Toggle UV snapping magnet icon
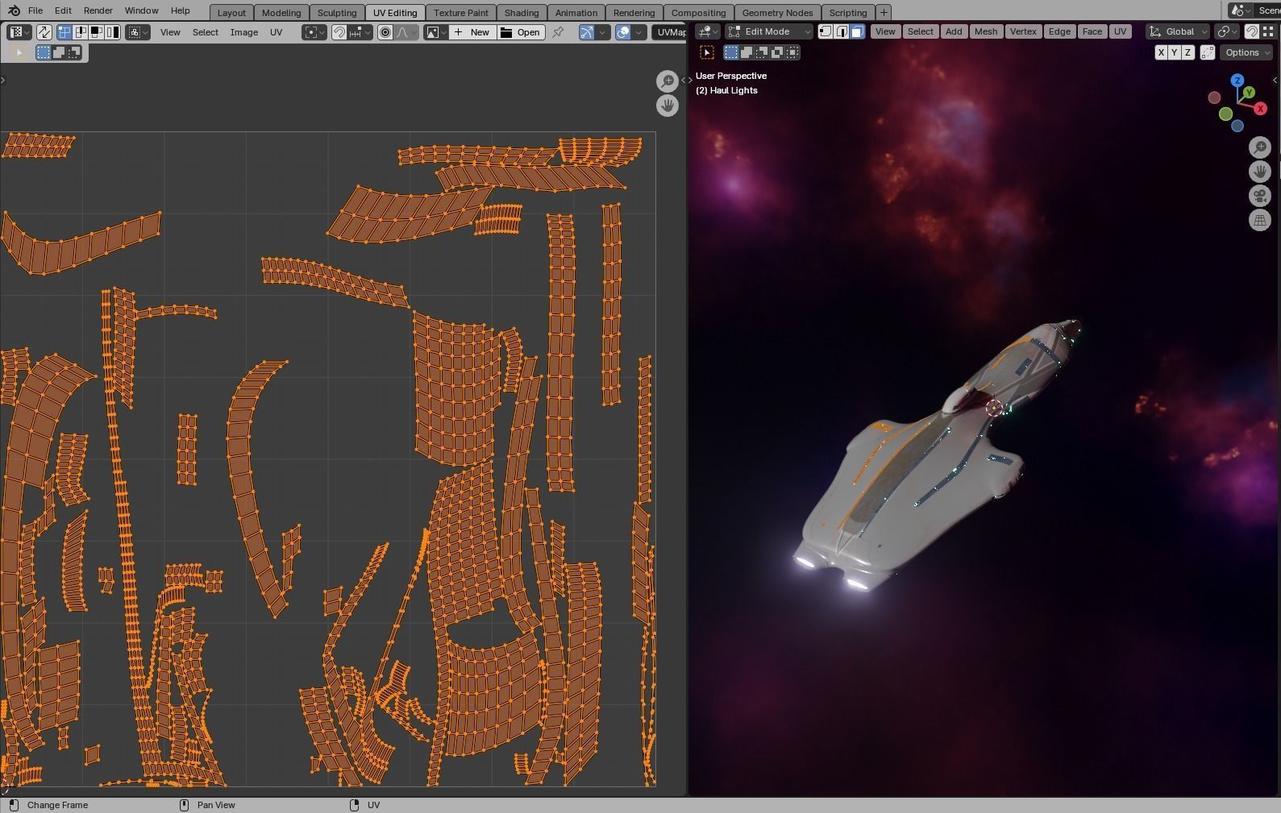The height and width of the screenshot is (813, 1281). point(339,32)
